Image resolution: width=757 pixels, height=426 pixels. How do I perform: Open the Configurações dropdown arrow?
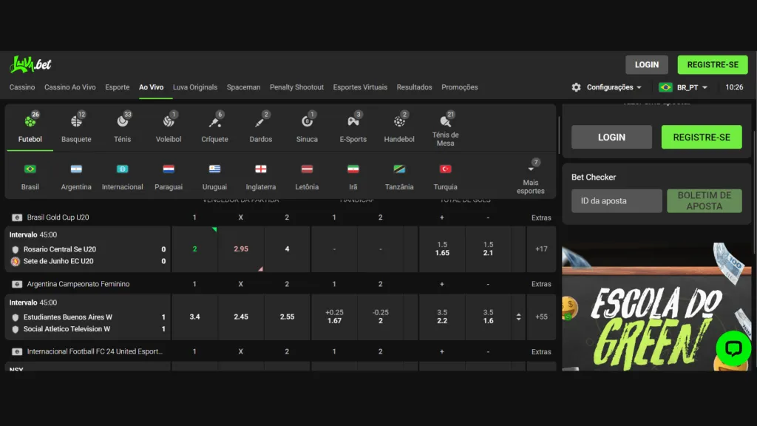coord(639,87)
